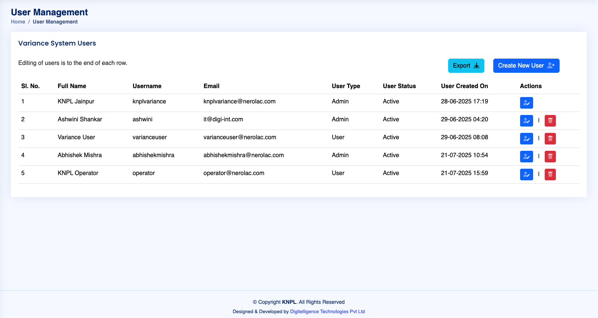Image resolution: width=598 pixels, height=318 pixels.
Task: Click username varianceuser
Action: (149, 137)
